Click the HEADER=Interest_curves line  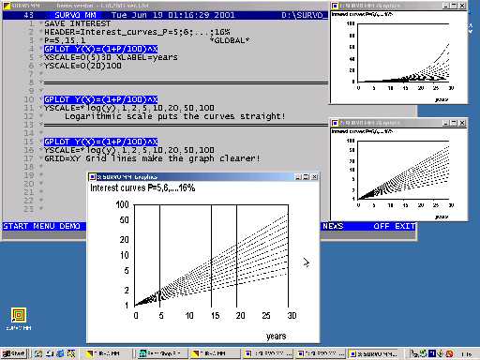click(137, 32)
